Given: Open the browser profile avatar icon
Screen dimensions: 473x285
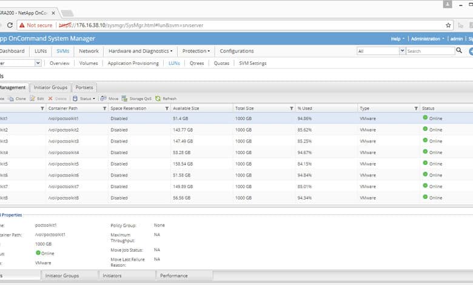Looking at the screenshot, I should pos(448,4).
